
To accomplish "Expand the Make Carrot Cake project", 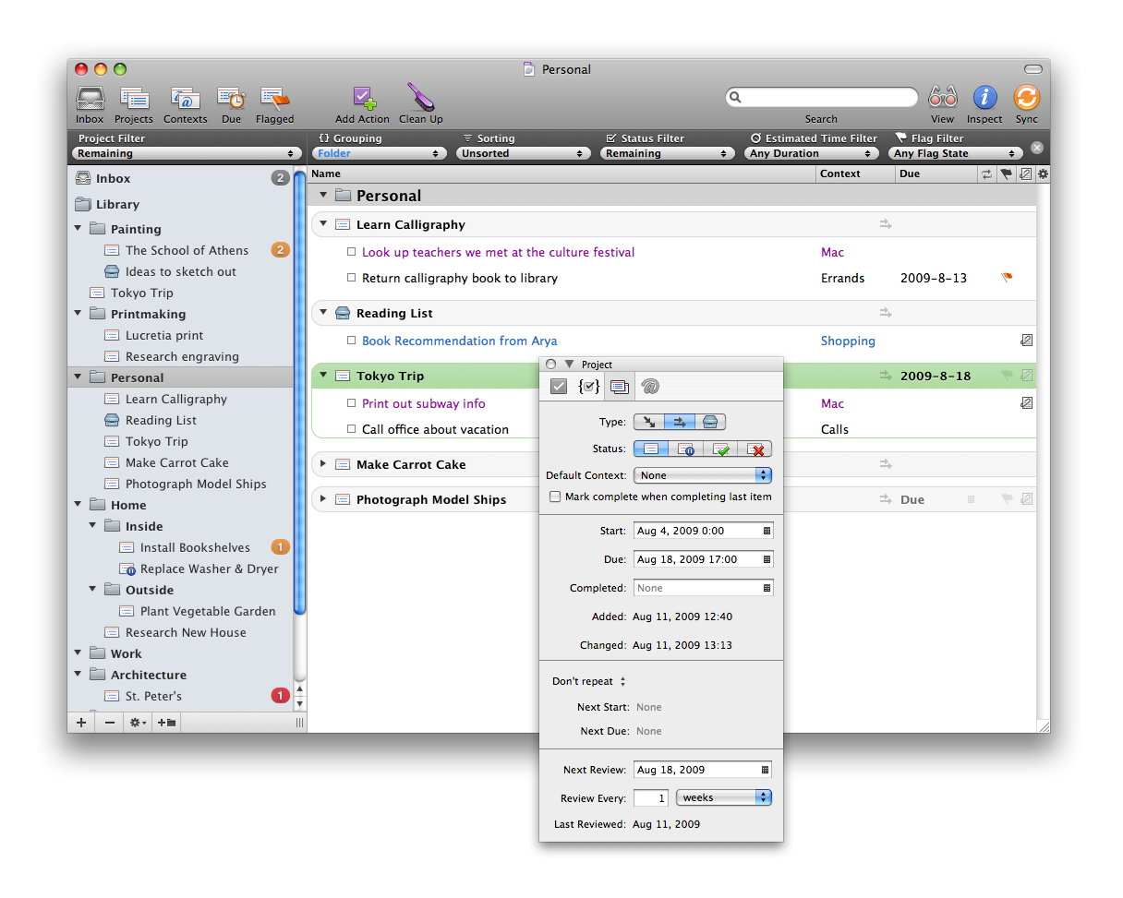I will point(323,464).
